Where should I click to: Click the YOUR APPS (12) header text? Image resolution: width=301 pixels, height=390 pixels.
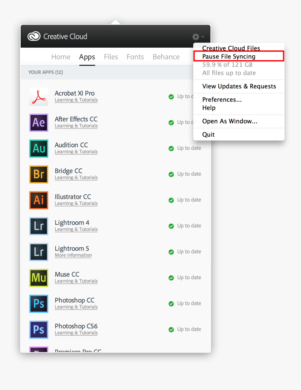coord(45,72)
